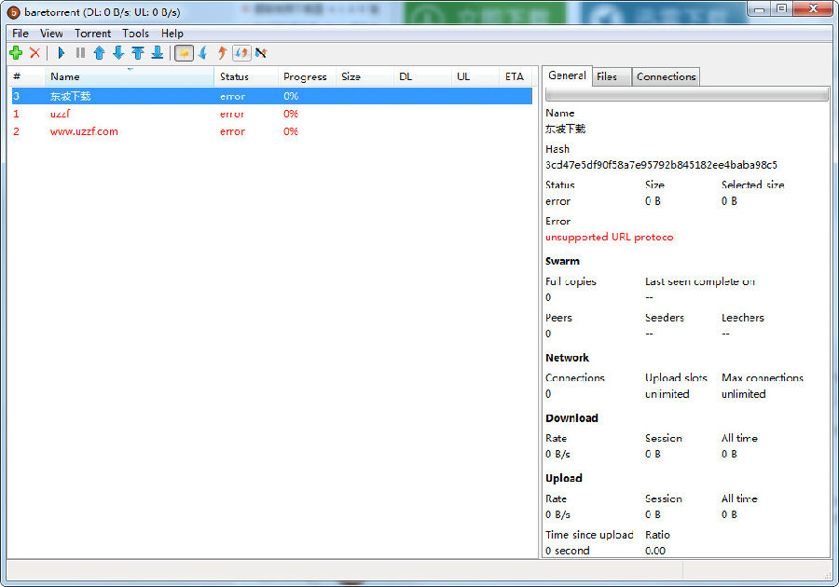Click the progress bar in General panel
Screen dimensions: 839x587
(x=686, y=95)
